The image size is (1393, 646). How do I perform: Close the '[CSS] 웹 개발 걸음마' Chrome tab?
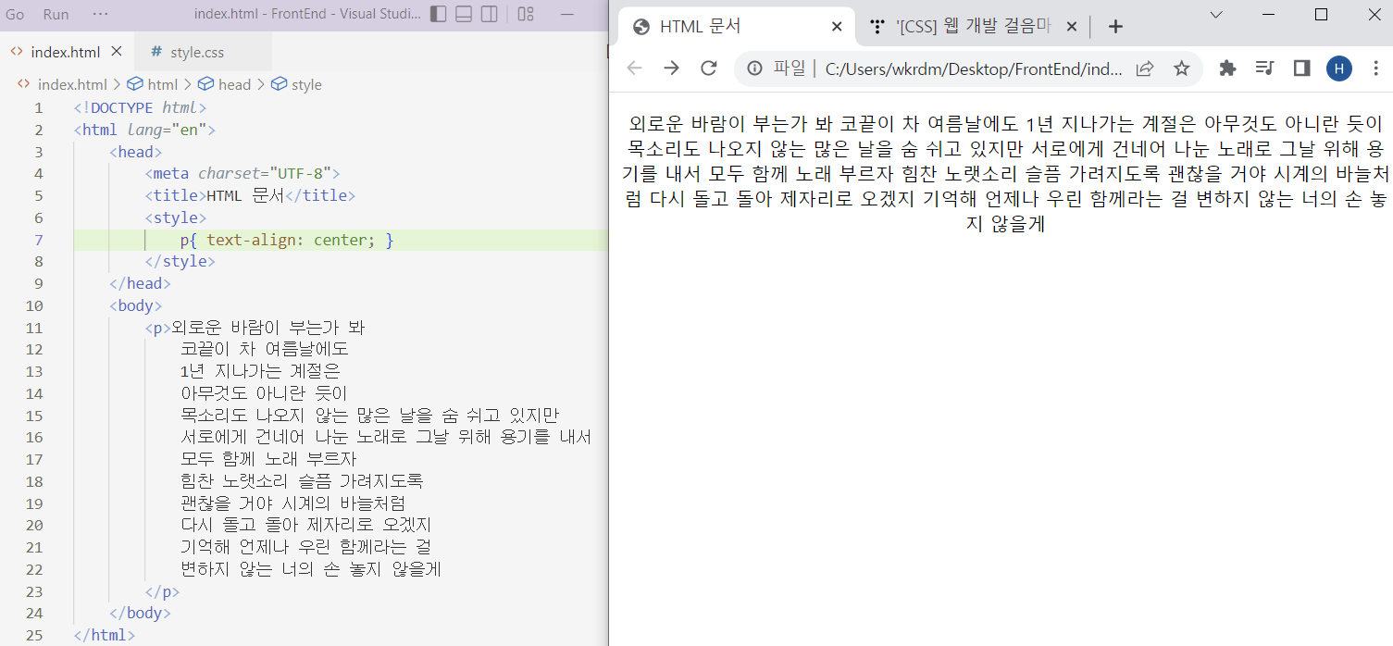point(1072,27)
